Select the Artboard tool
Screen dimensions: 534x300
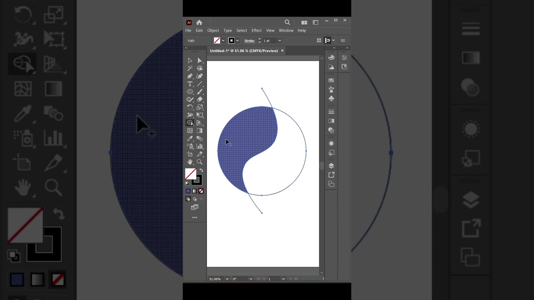[190, 154]
